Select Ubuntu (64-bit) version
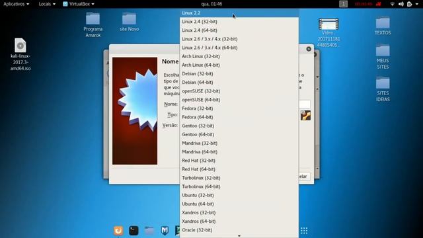423x238 pixels. tap(239, 204)
